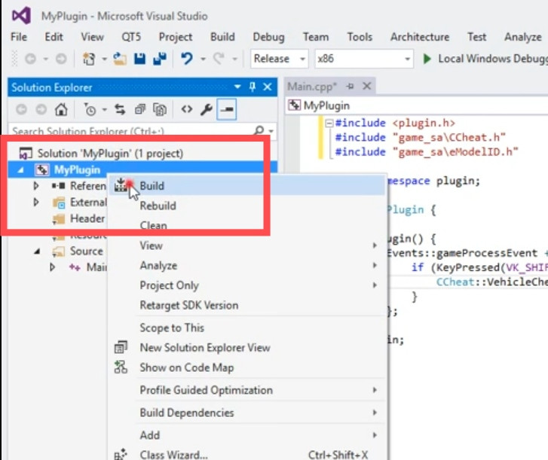Open Solution Explorer window position dropdown
The height and width of the screenshot is (460, 548).
(x=237, y=87)
